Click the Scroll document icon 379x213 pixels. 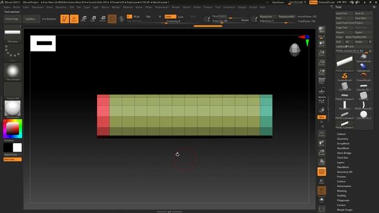pos(322,44)
